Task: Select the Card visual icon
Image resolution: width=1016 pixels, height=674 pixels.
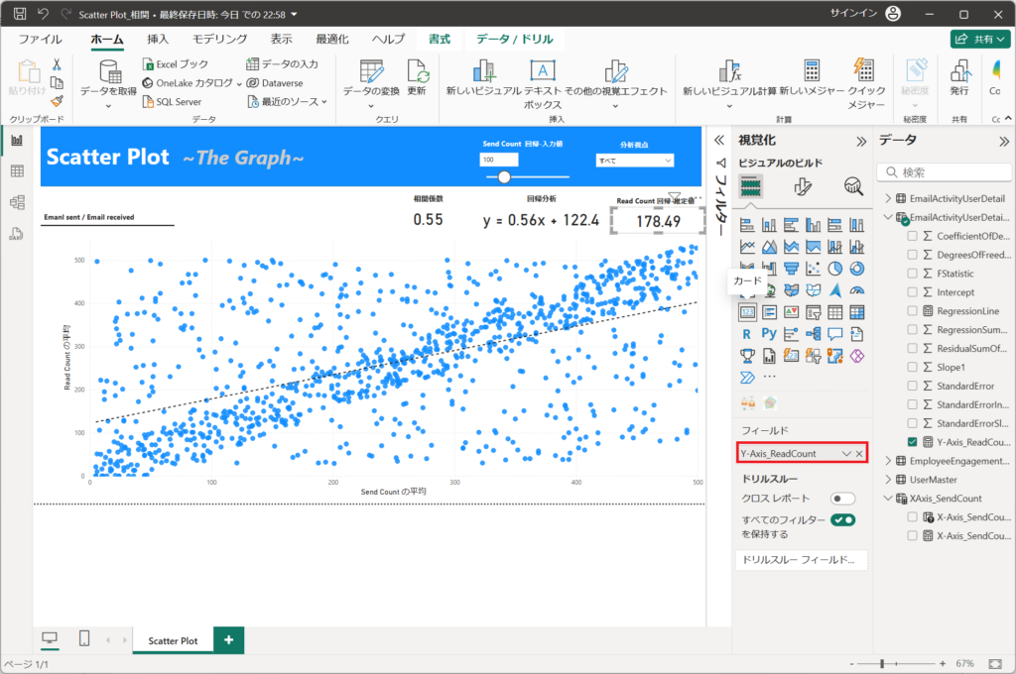Action: (748, 312)
